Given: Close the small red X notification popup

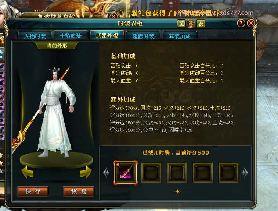Looking at the screenshot, I should tap(113, 16).
